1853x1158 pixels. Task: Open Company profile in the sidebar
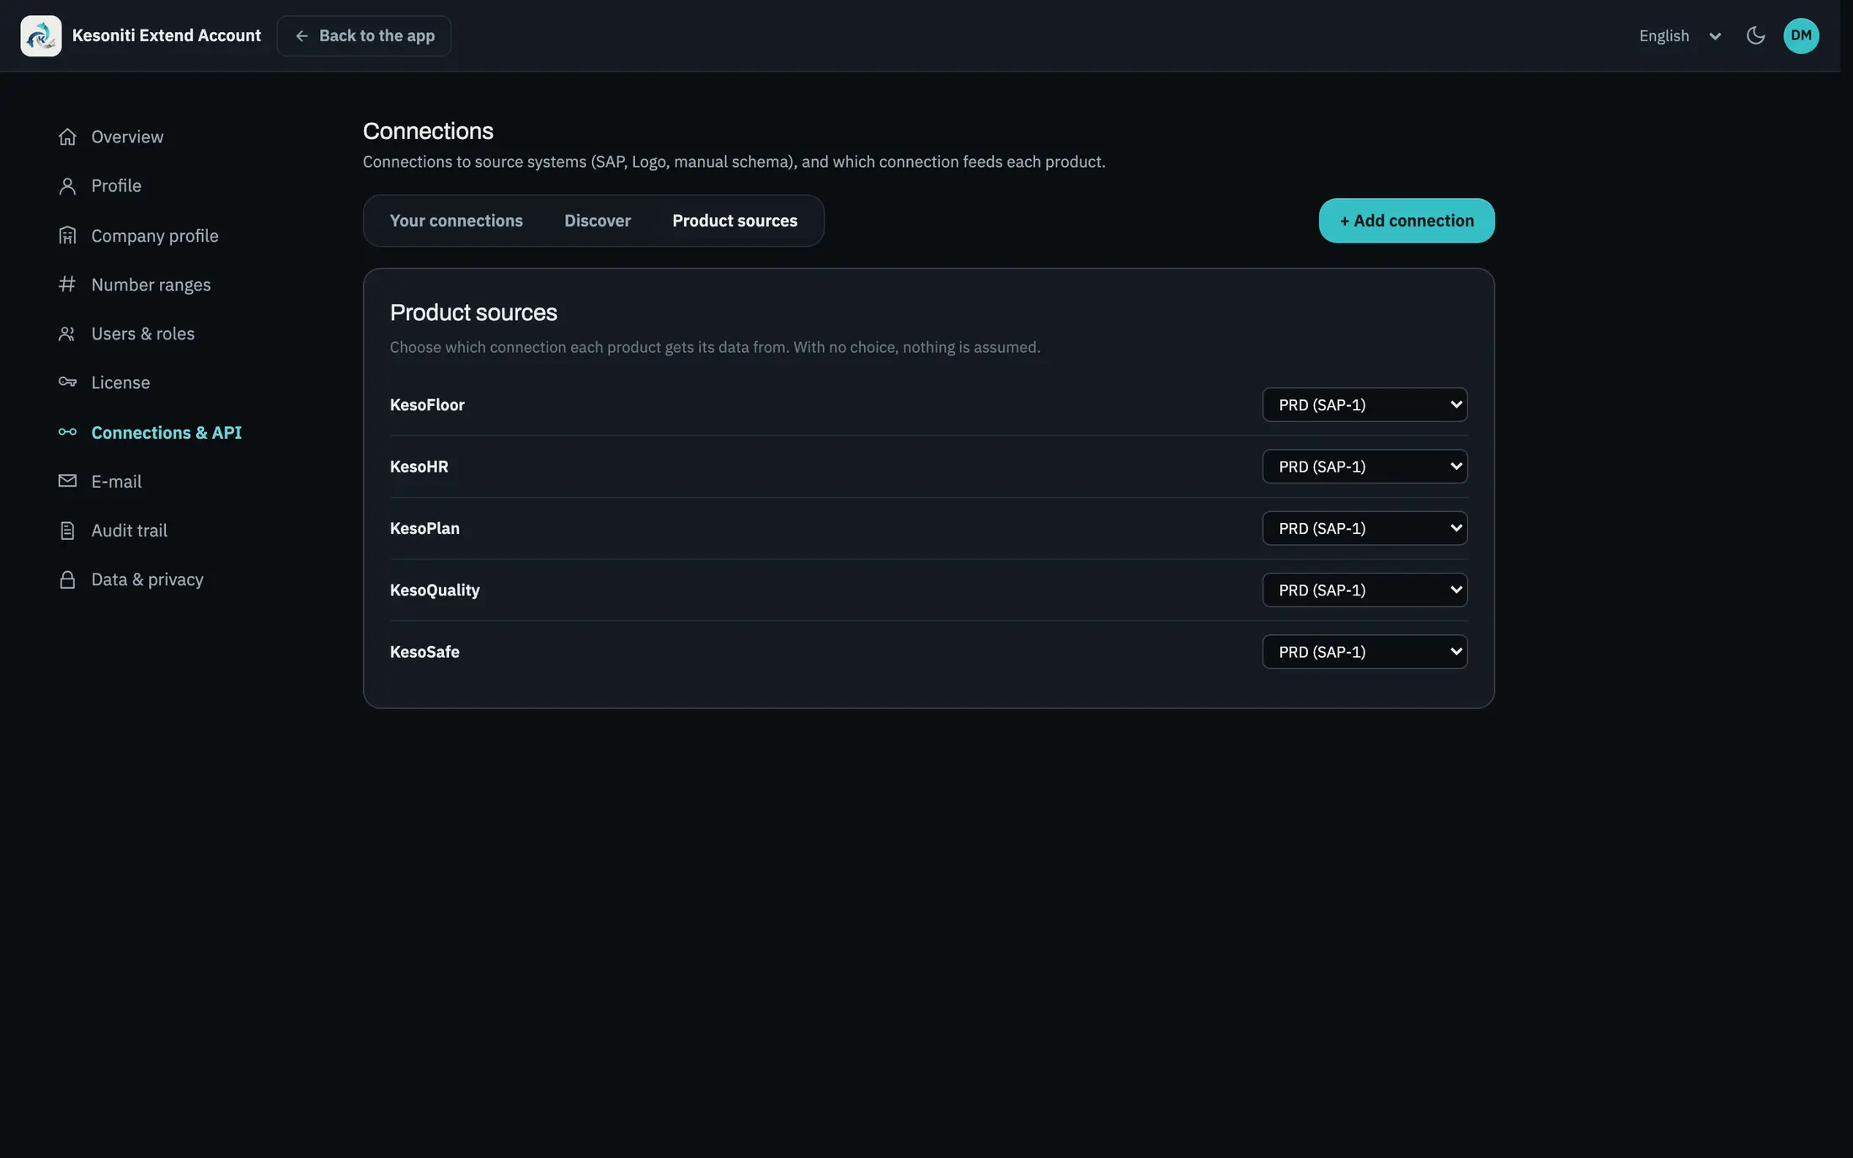pyautogui.click(x=155, y=236)
